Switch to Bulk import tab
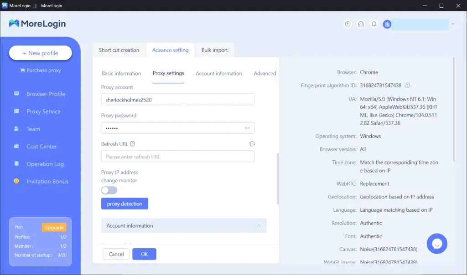 click(214, 50)
